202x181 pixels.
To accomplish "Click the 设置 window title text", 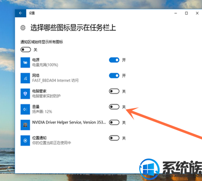I will (32, 13).
